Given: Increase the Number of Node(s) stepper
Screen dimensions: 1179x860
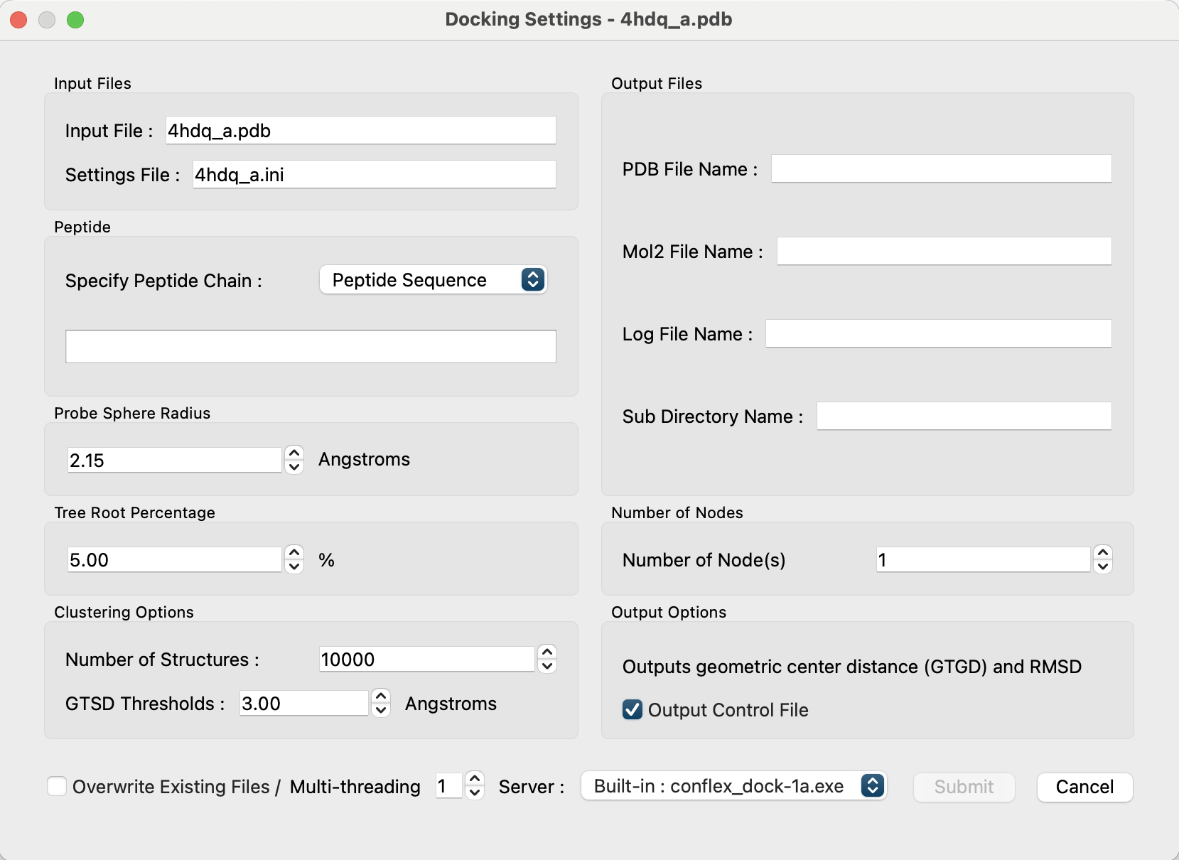Looking at the screenshot, I should (x=1102, y=552).
